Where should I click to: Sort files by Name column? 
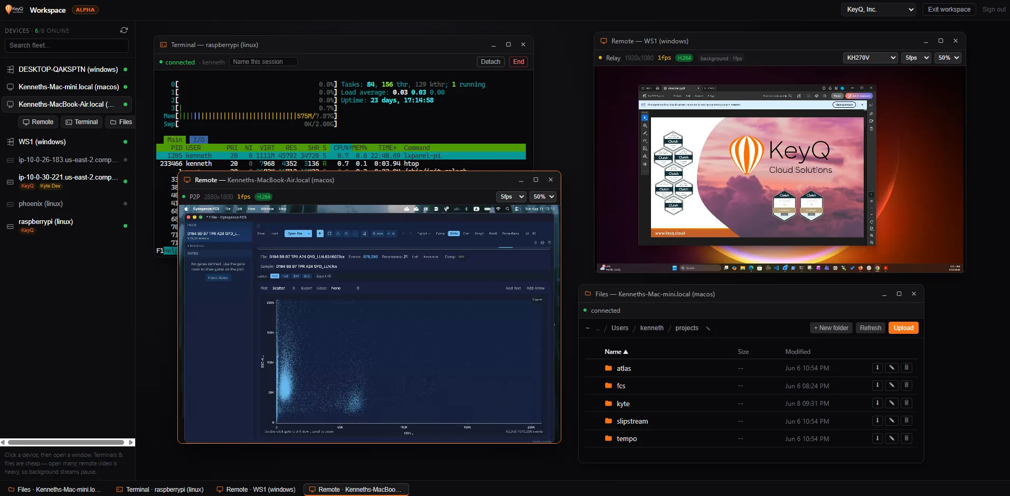616,352
